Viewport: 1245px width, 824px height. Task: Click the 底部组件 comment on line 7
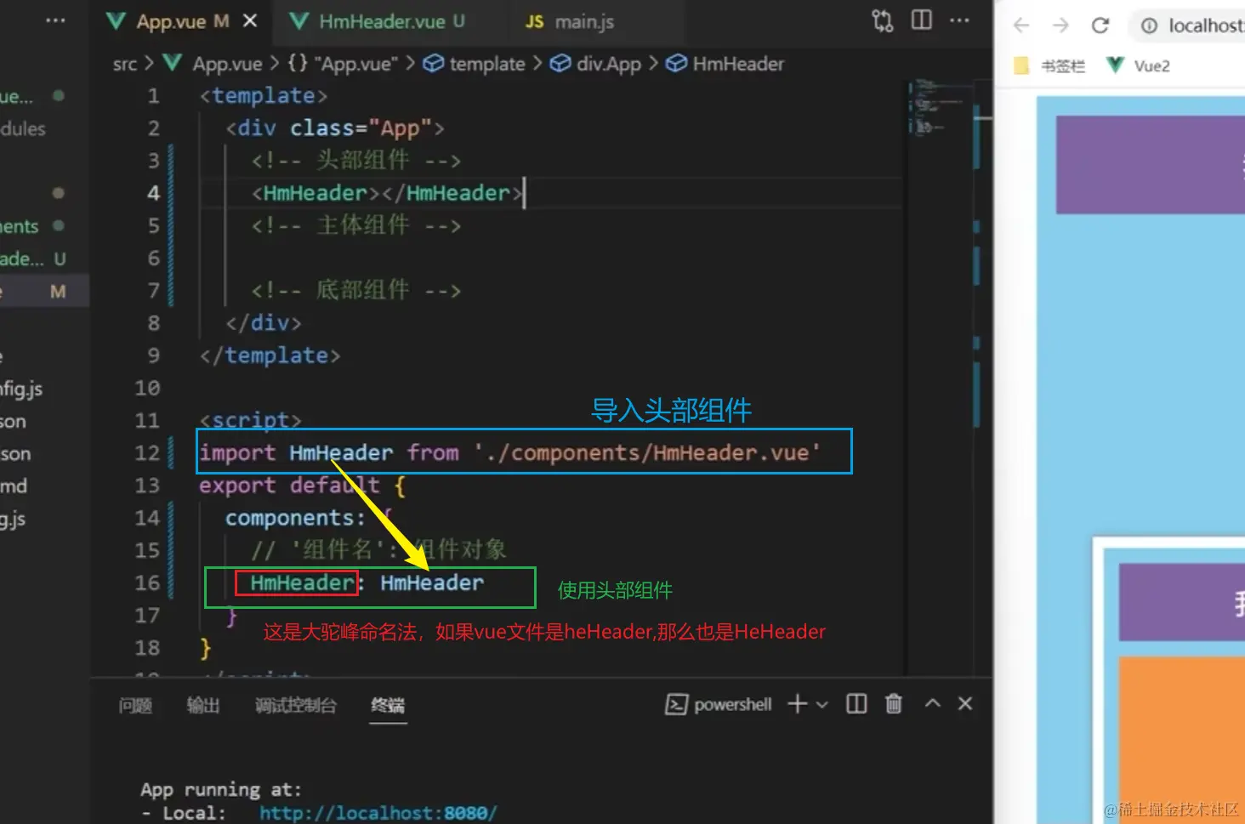pos(356,290)
